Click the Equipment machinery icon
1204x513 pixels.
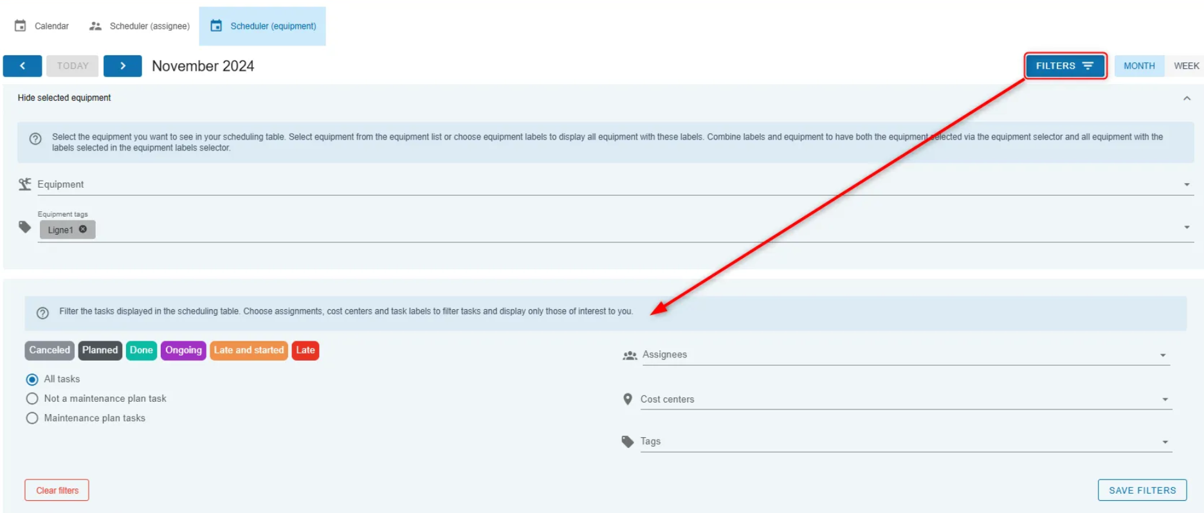(x=25, y=184)
